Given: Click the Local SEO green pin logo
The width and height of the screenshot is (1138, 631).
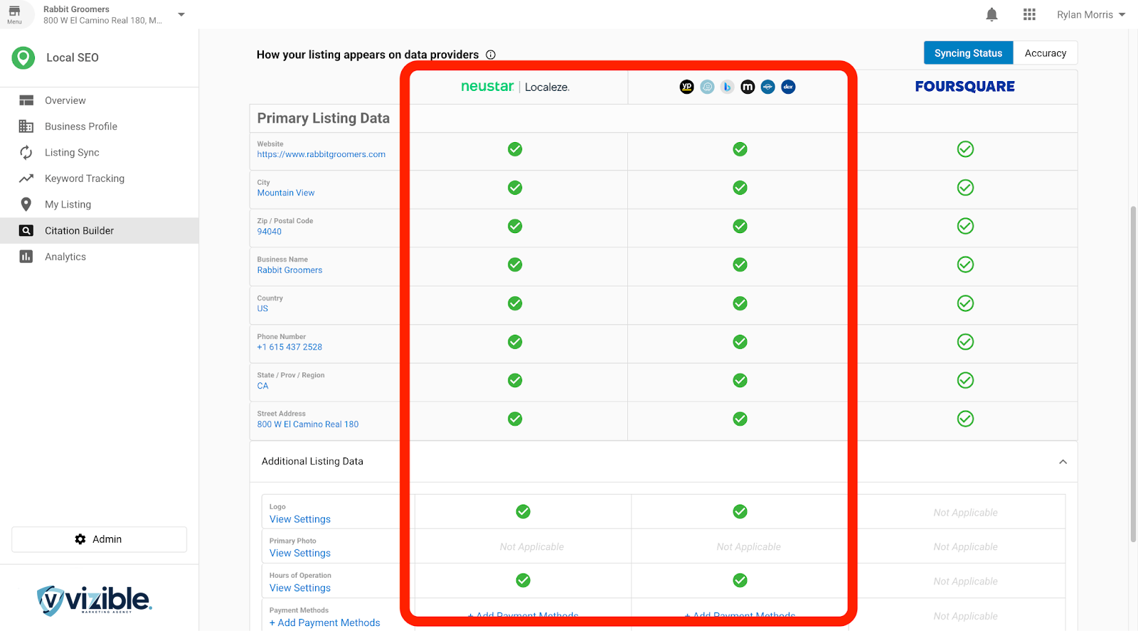Looking at the screenshot, I should point(23,58).
